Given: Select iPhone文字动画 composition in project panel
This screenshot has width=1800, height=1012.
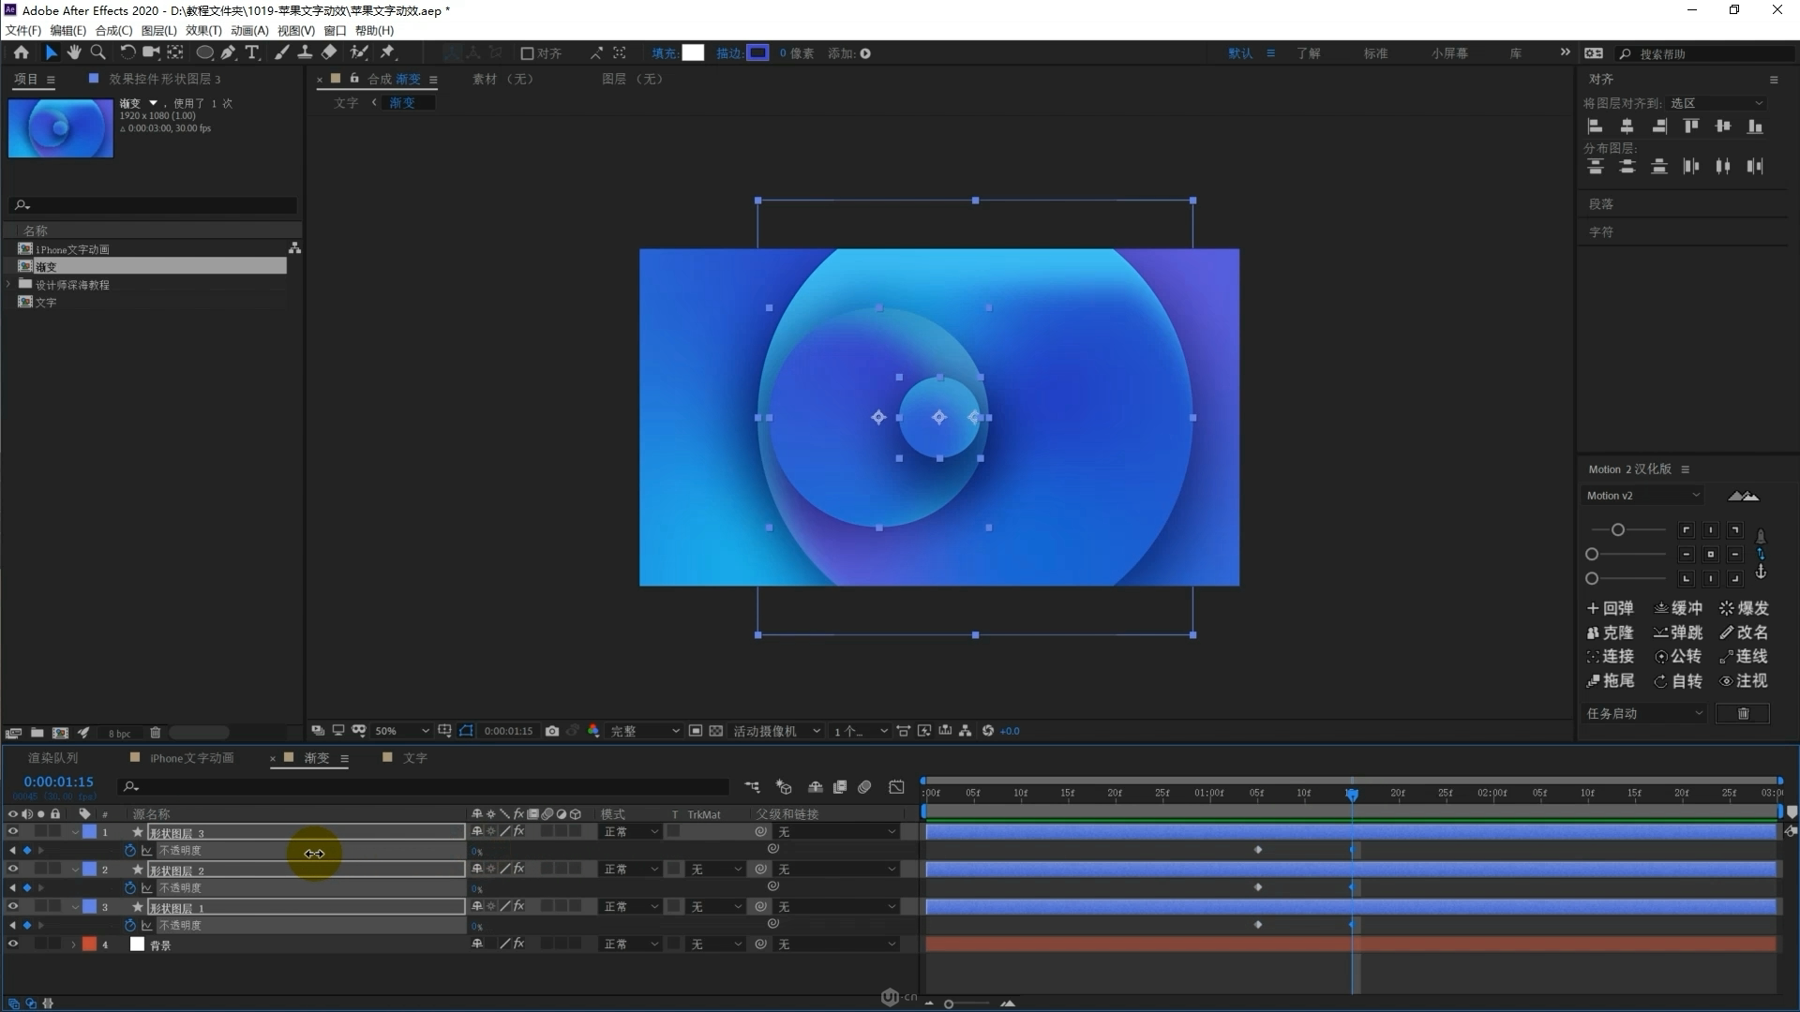Looking at the screenshot, I should 72,249.
